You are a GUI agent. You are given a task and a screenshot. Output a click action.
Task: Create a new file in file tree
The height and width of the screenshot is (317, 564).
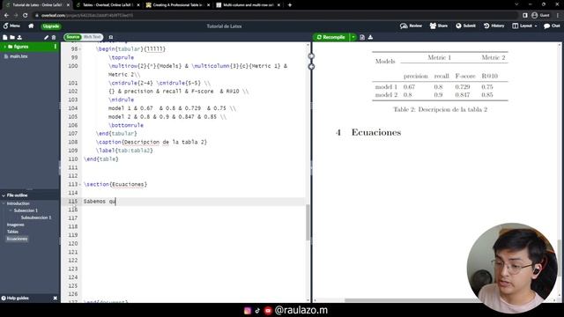[x=5, y=37]
